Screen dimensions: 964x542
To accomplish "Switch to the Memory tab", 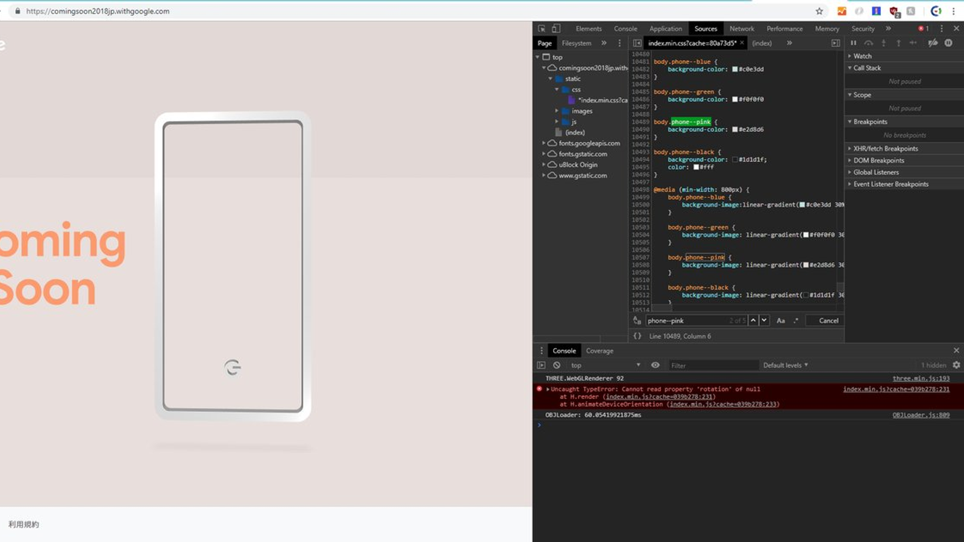I will [x=827, y=28].
